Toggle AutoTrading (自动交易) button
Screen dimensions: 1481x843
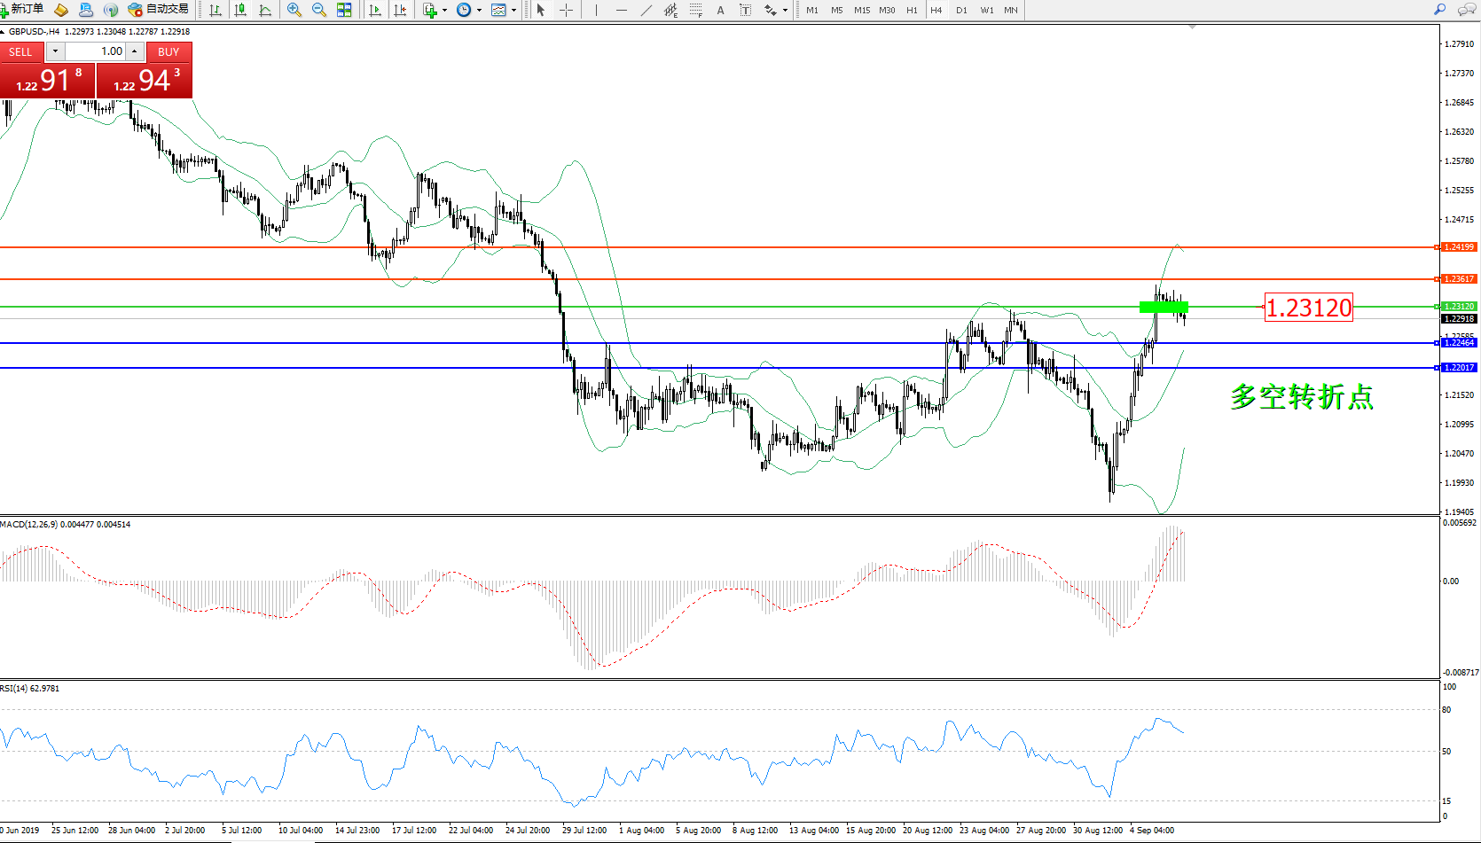tap(159, 10)
